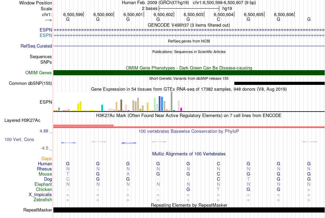Click the "4.88" PhyloP upper limit value
Image resolution: width=325 pixels, height=218 pixels.
pos(44,131)
